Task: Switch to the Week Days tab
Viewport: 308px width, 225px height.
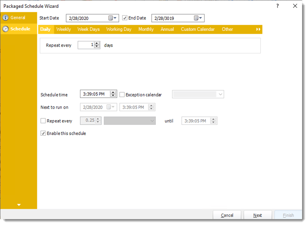Action: 89,29
